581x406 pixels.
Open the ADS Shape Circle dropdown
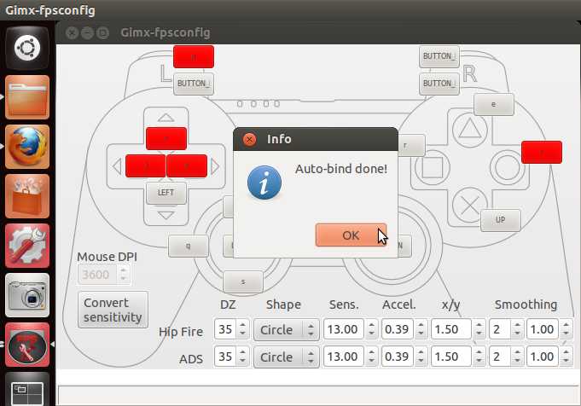click(x=286, y=357)
